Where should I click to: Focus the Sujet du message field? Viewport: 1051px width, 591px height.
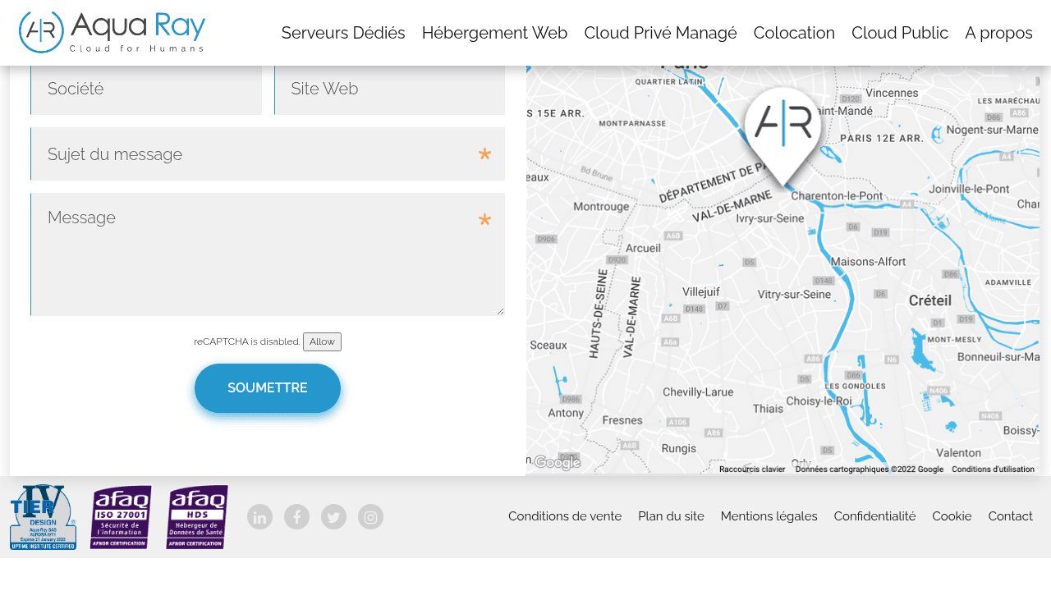tap(268, 154)
